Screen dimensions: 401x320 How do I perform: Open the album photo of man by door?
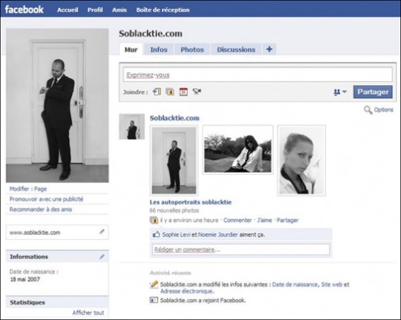point(174,160)
